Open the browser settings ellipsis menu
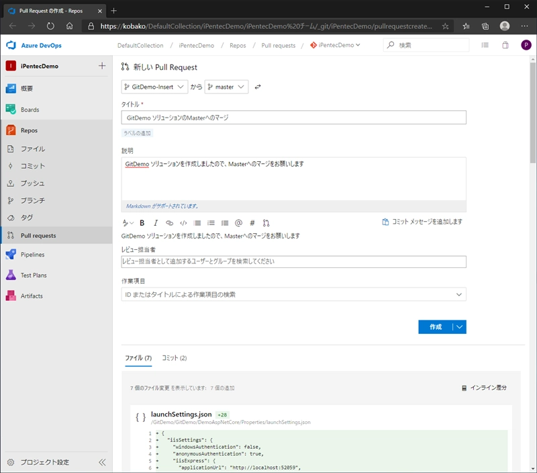Image resolution: width=537 pixels, height=473 pixels. pyautogui.click(x=524, y=26)
